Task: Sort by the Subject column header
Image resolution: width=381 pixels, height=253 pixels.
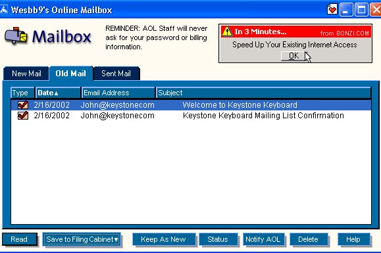Action: (263, 93)
